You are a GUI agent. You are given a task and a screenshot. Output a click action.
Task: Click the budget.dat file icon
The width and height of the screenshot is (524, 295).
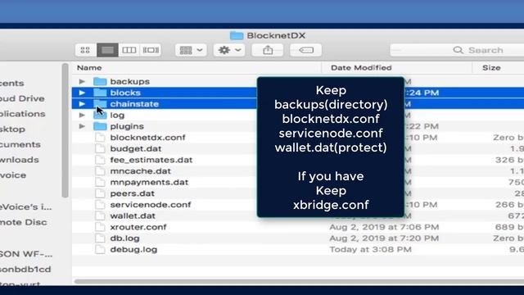(100, 148)
